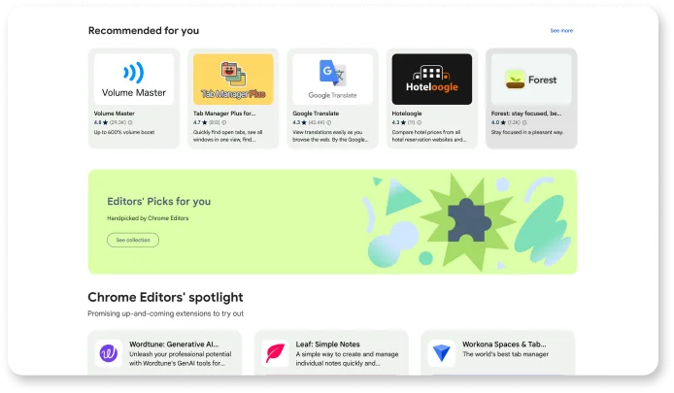Viewport: 674px width, 393px height.
Task: Open Forest: stay focused title
Action: point(526,114)
